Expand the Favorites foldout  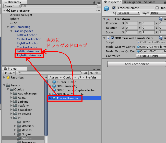(x=4, y=77)
